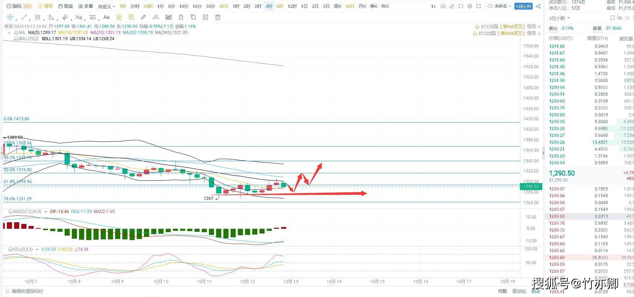Click the trash can delete drawings icon

pyautogui.click(x=218, y=17)
